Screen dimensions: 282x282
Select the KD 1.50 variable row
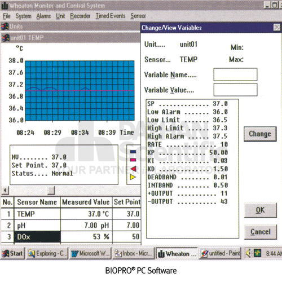tap(187, 169)
